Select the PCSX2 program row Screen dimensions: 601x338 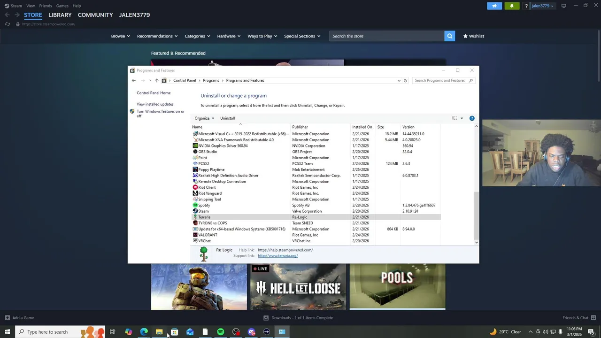(316, 163)
